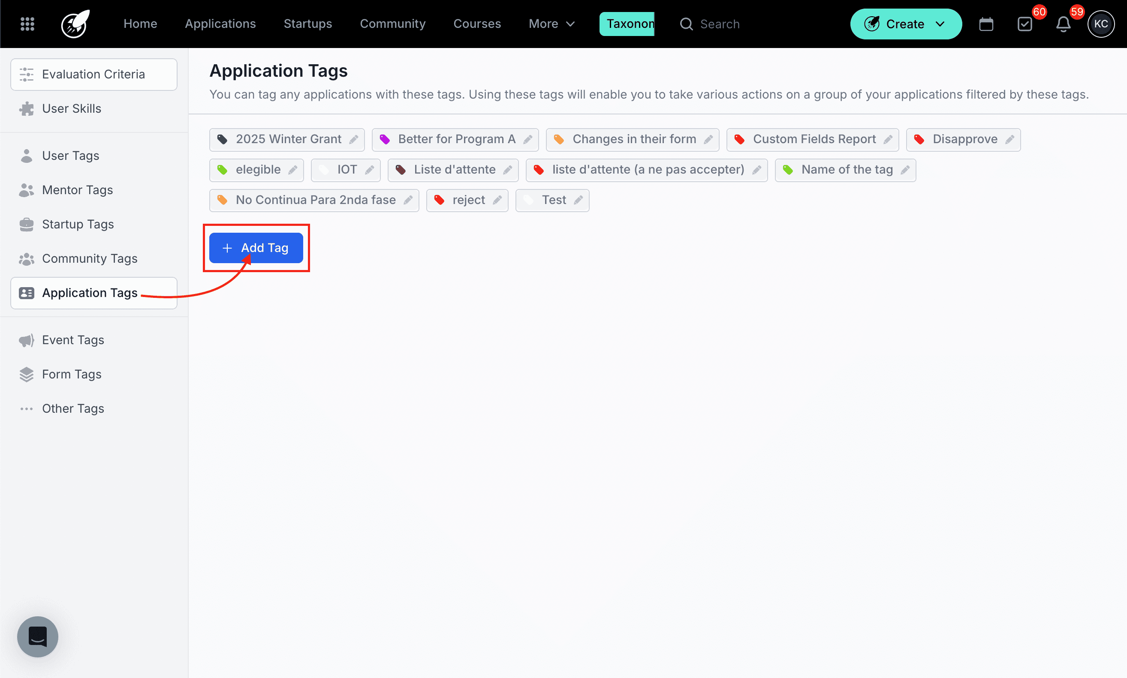Go to the Applications section

[221, 24]
